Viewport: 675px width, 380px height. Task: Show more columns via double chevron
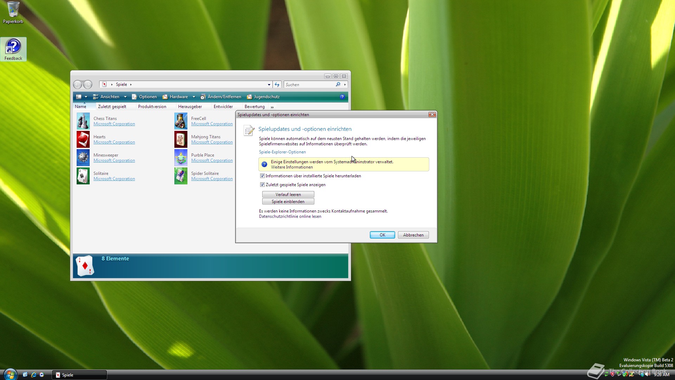coord(272,107)
